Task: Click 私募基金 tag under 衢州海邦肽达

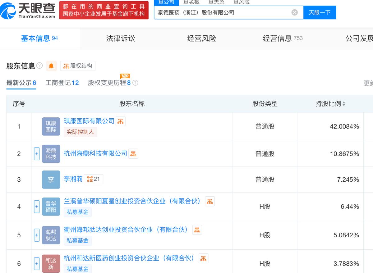Action: click(78, 241)
